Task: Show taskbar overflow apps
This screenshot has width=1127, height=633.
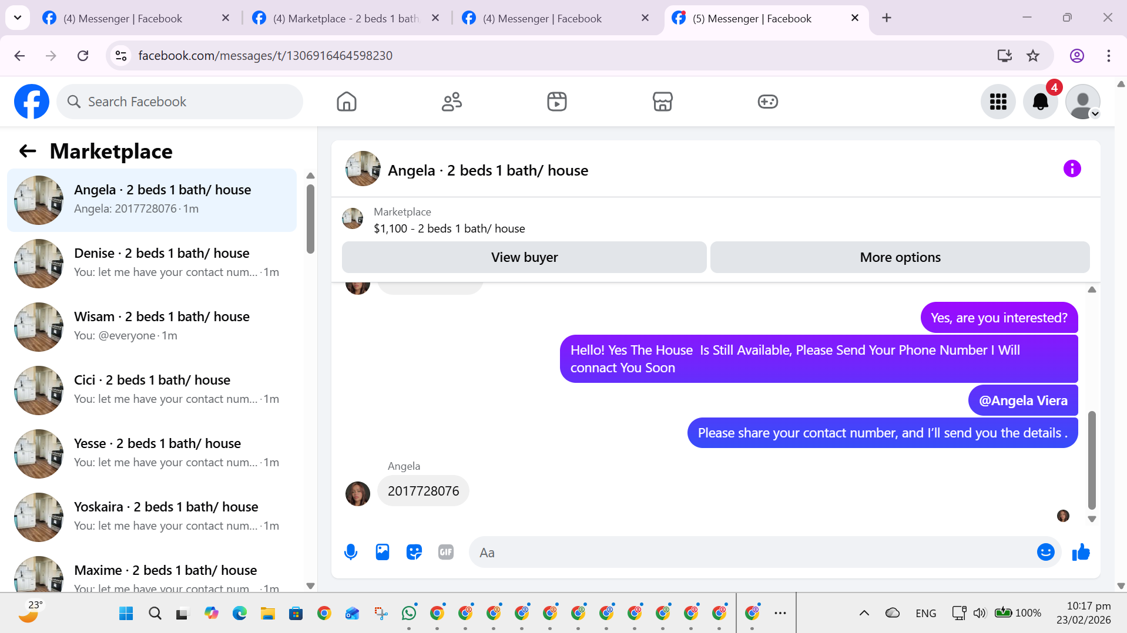Action: click(780, 613)
